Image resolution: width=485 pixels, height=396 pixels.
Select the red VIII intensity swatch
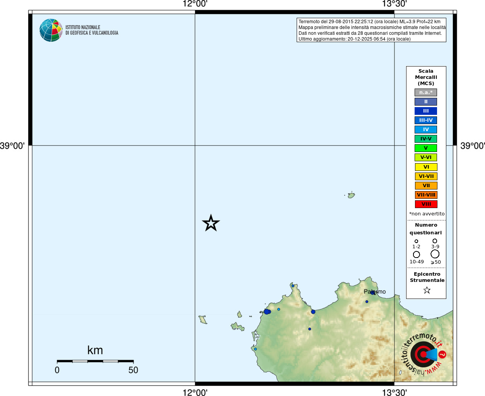point(426,204)
